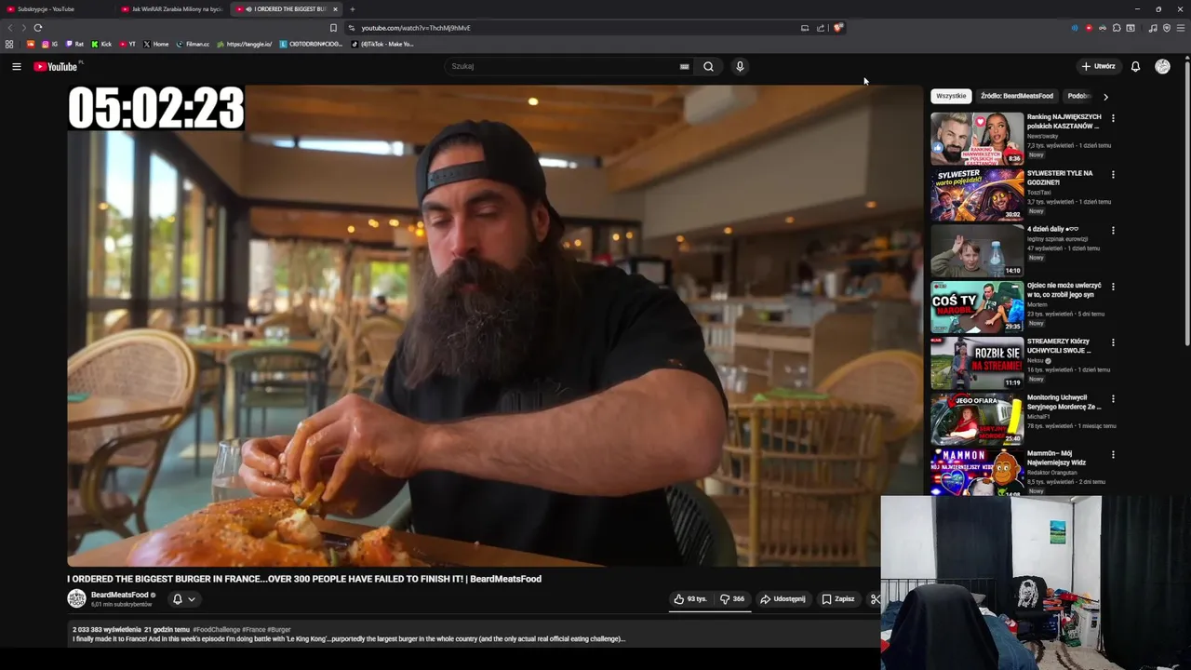The image size is (1191, 670).
Task: Open more options for the Ranking NAJWIĘKSZYCH video
Action: pos(1113,118)
